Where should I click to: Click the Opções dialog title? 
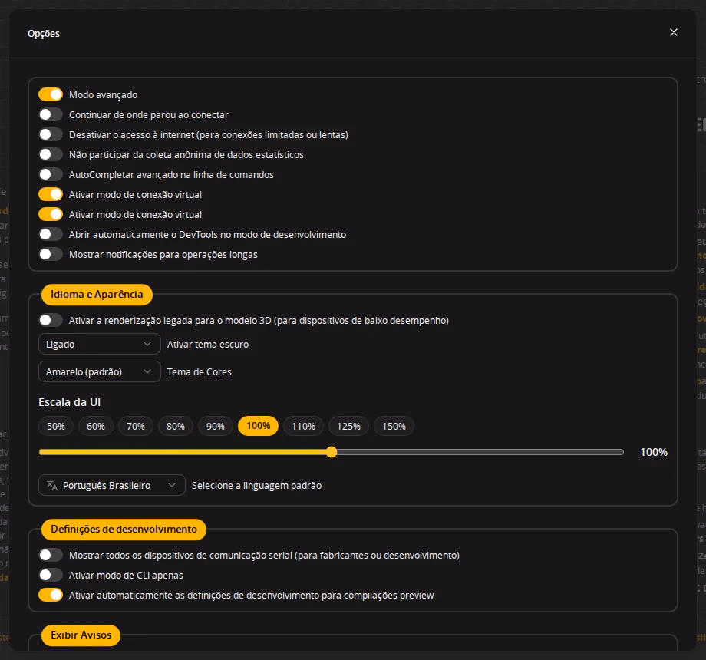pyautogui.click(x=44, y=33)
